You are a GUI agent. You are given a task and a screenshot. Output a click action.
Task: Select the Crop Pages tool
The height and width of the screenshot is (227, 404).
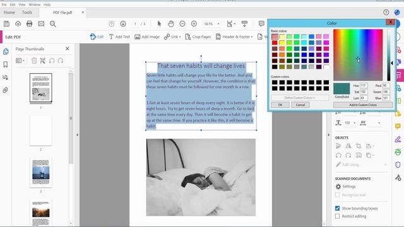[x=198, y=37]
